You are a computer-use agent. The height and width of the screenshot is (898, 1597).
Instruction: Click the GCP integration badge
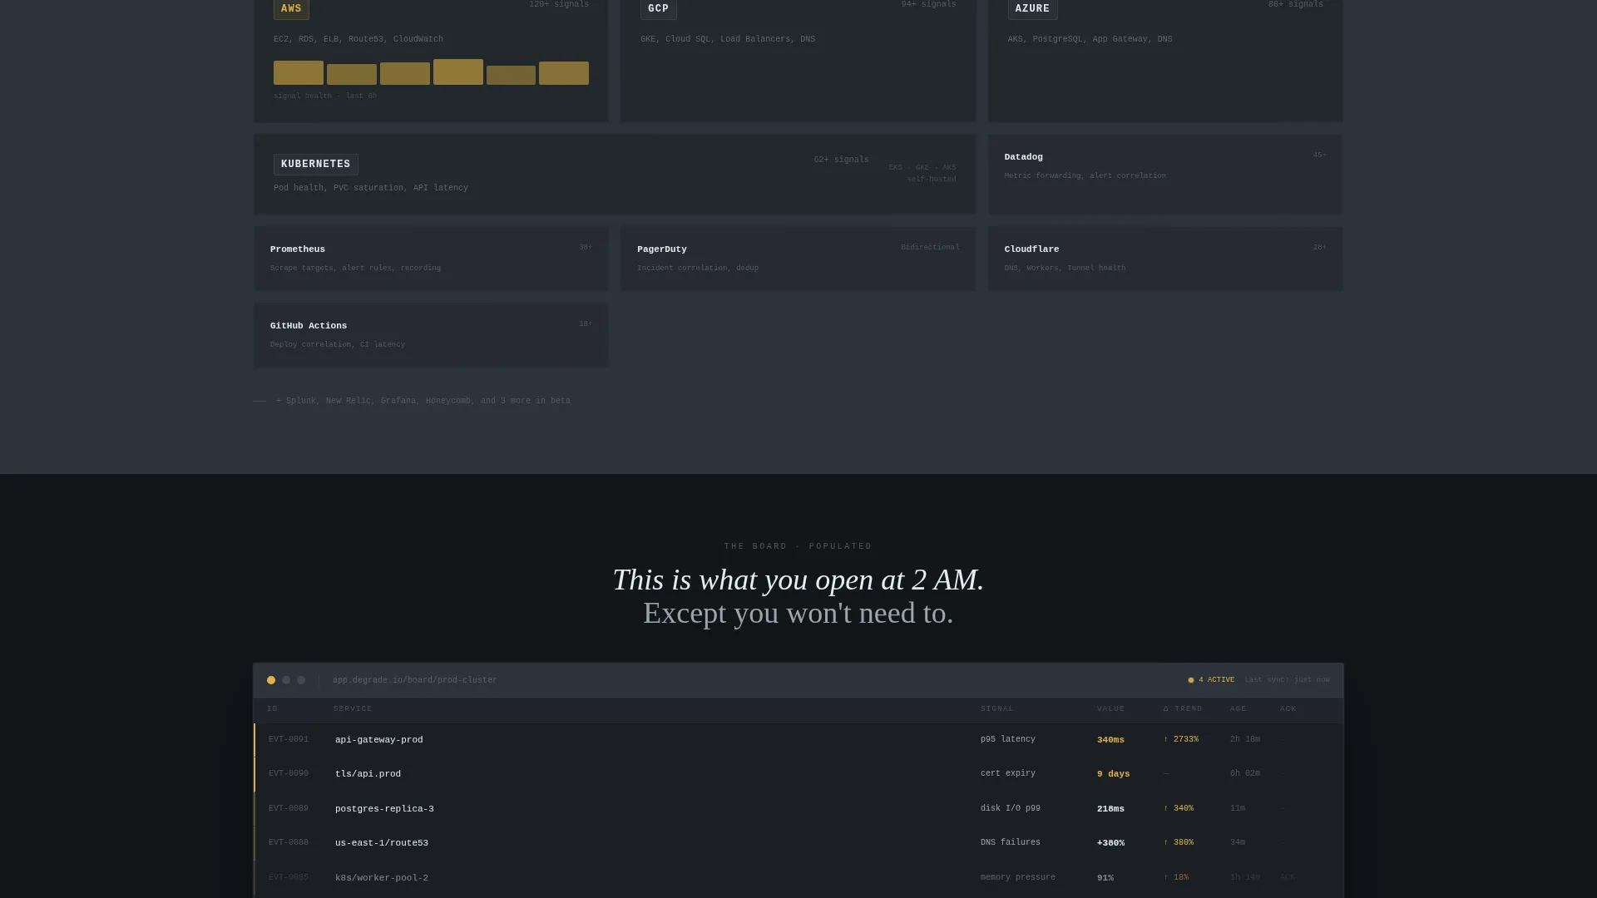[658, 9]
